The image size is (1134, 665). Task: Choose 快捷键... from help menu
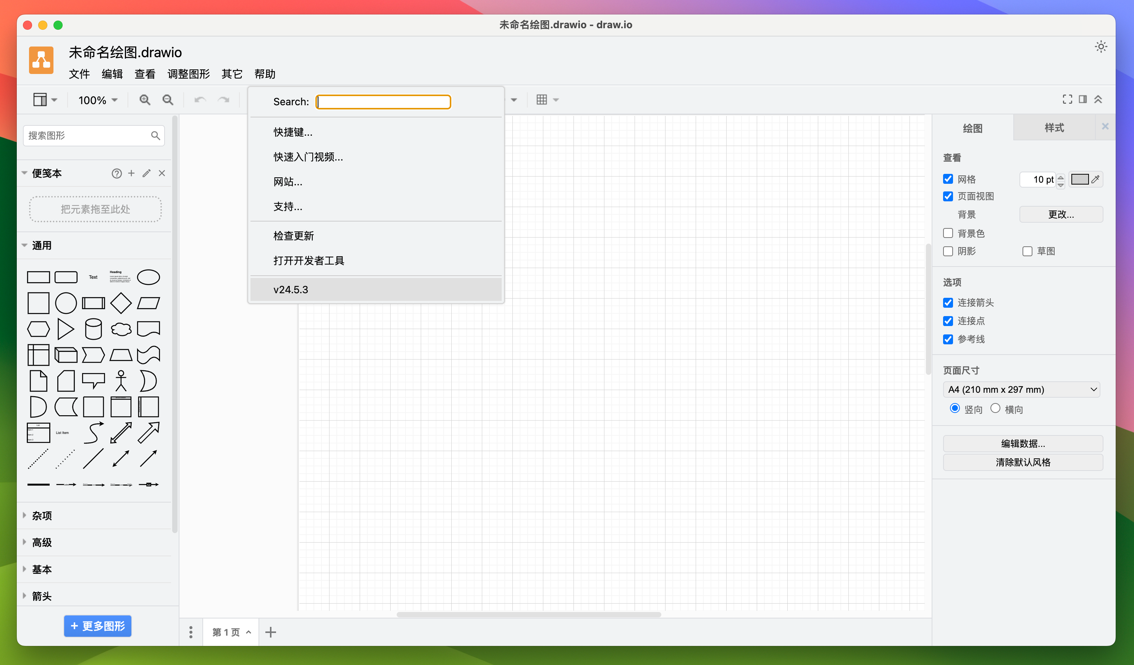click(x=376, y=132)
